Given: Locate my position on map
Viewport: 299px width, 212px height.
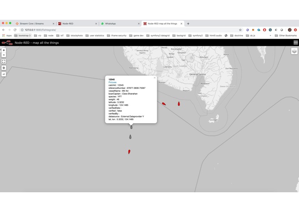Looking at the screenshot, I should (3, 68).
